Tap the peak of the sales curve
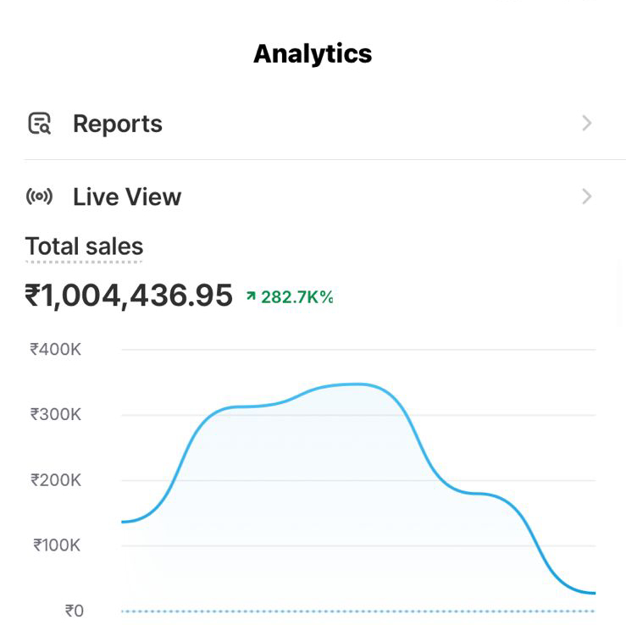The height and width of the screenshot is (625, 626). (355, 384)
